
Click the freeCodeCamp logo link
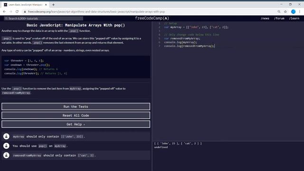coord(152,18)
